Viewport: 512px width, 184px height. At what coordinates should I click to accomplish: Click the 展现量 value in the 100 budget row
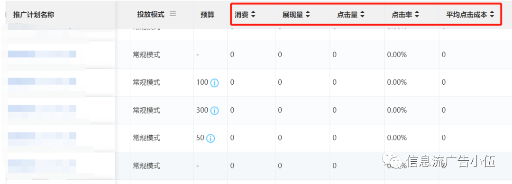click(x=280, y=82)
